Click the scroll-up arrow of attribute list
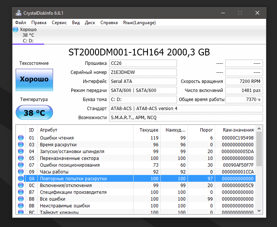Viewport: 277px width, 227px height. point(259,129)
